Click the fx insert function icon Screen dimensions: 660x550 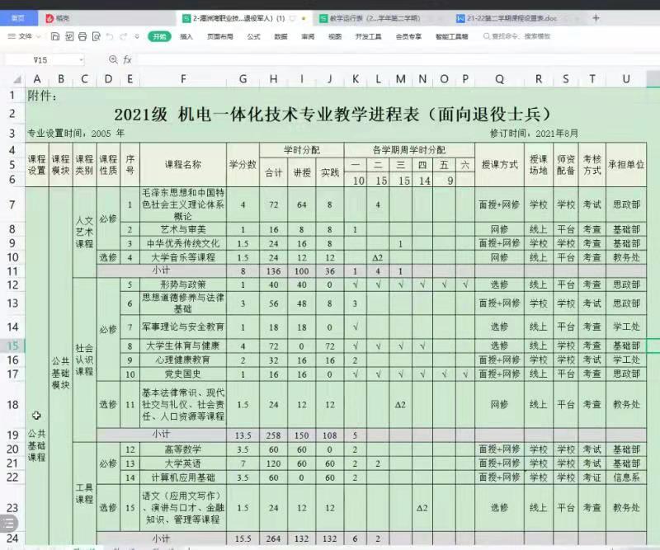[x=127, y=60]
